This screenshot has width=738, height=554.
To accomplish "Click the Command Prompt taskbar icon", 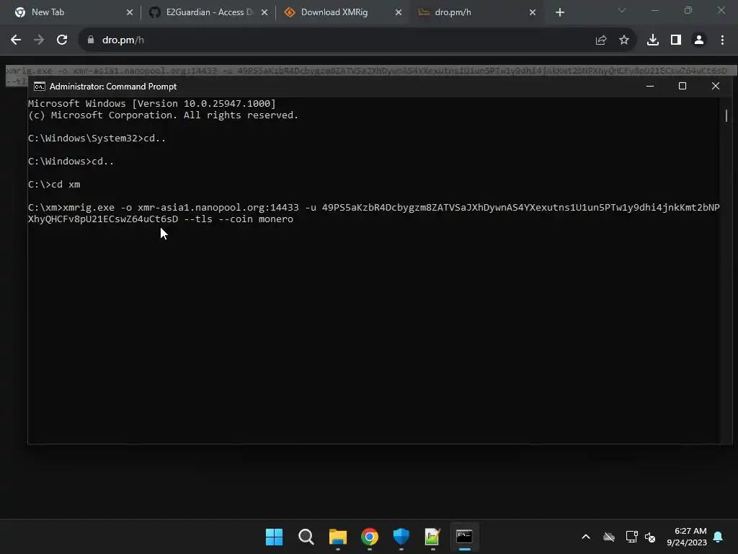I will 465,537.
